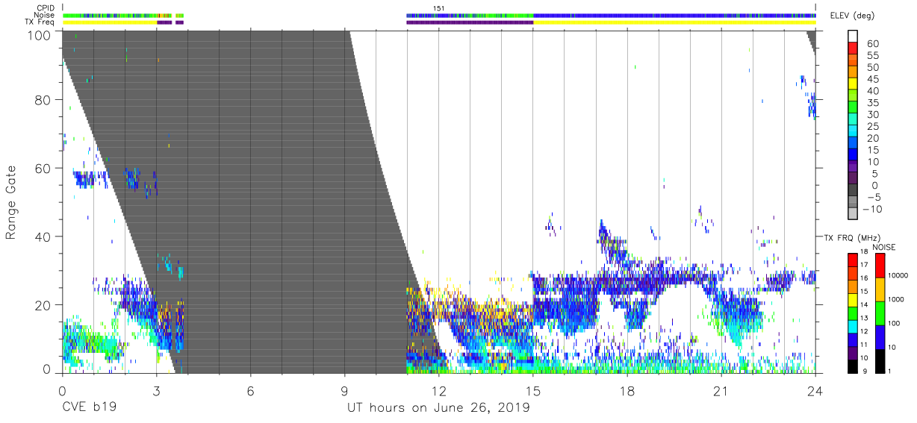Click the 21 hour tick label
Screen dimensions: 917x423
tap(721, 390)
